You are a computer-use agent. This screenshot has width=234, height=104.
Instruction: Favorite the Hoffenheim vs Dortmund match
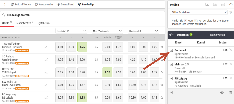[x=162, y=47]
